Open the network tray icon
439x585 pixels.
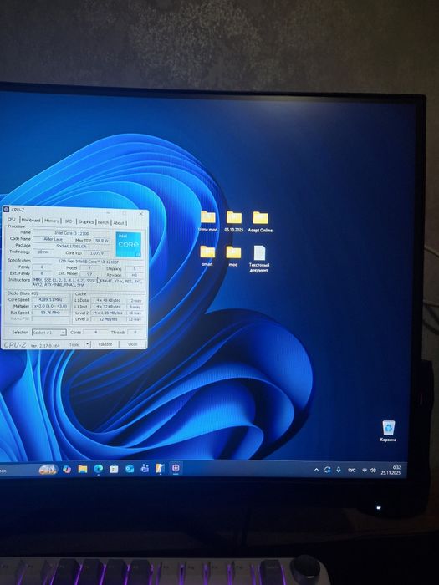coord(365,471)
